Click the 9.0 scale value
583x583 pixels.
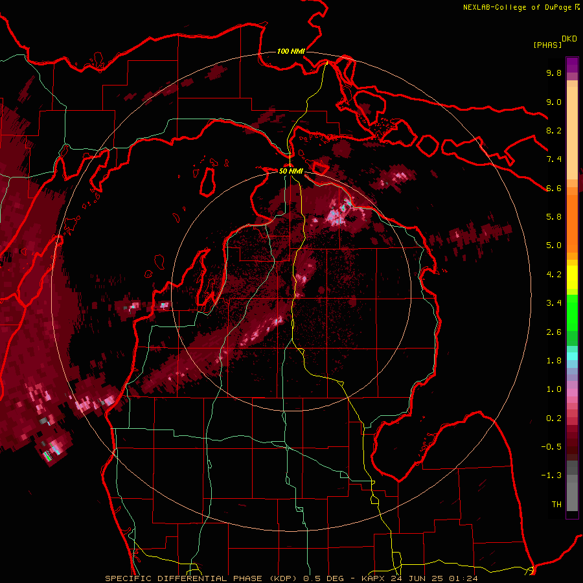click(x=554, y=102)
